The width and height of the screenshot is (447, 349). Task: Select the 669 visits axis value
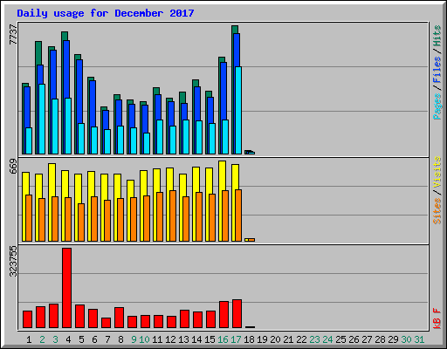click(x=13, y=167)
